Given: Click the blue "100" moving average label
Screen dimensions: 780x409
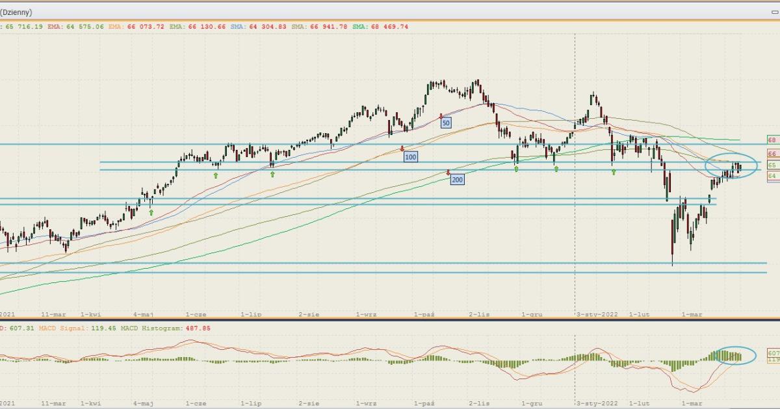Looking at the screenshot, I should point(410,157).
